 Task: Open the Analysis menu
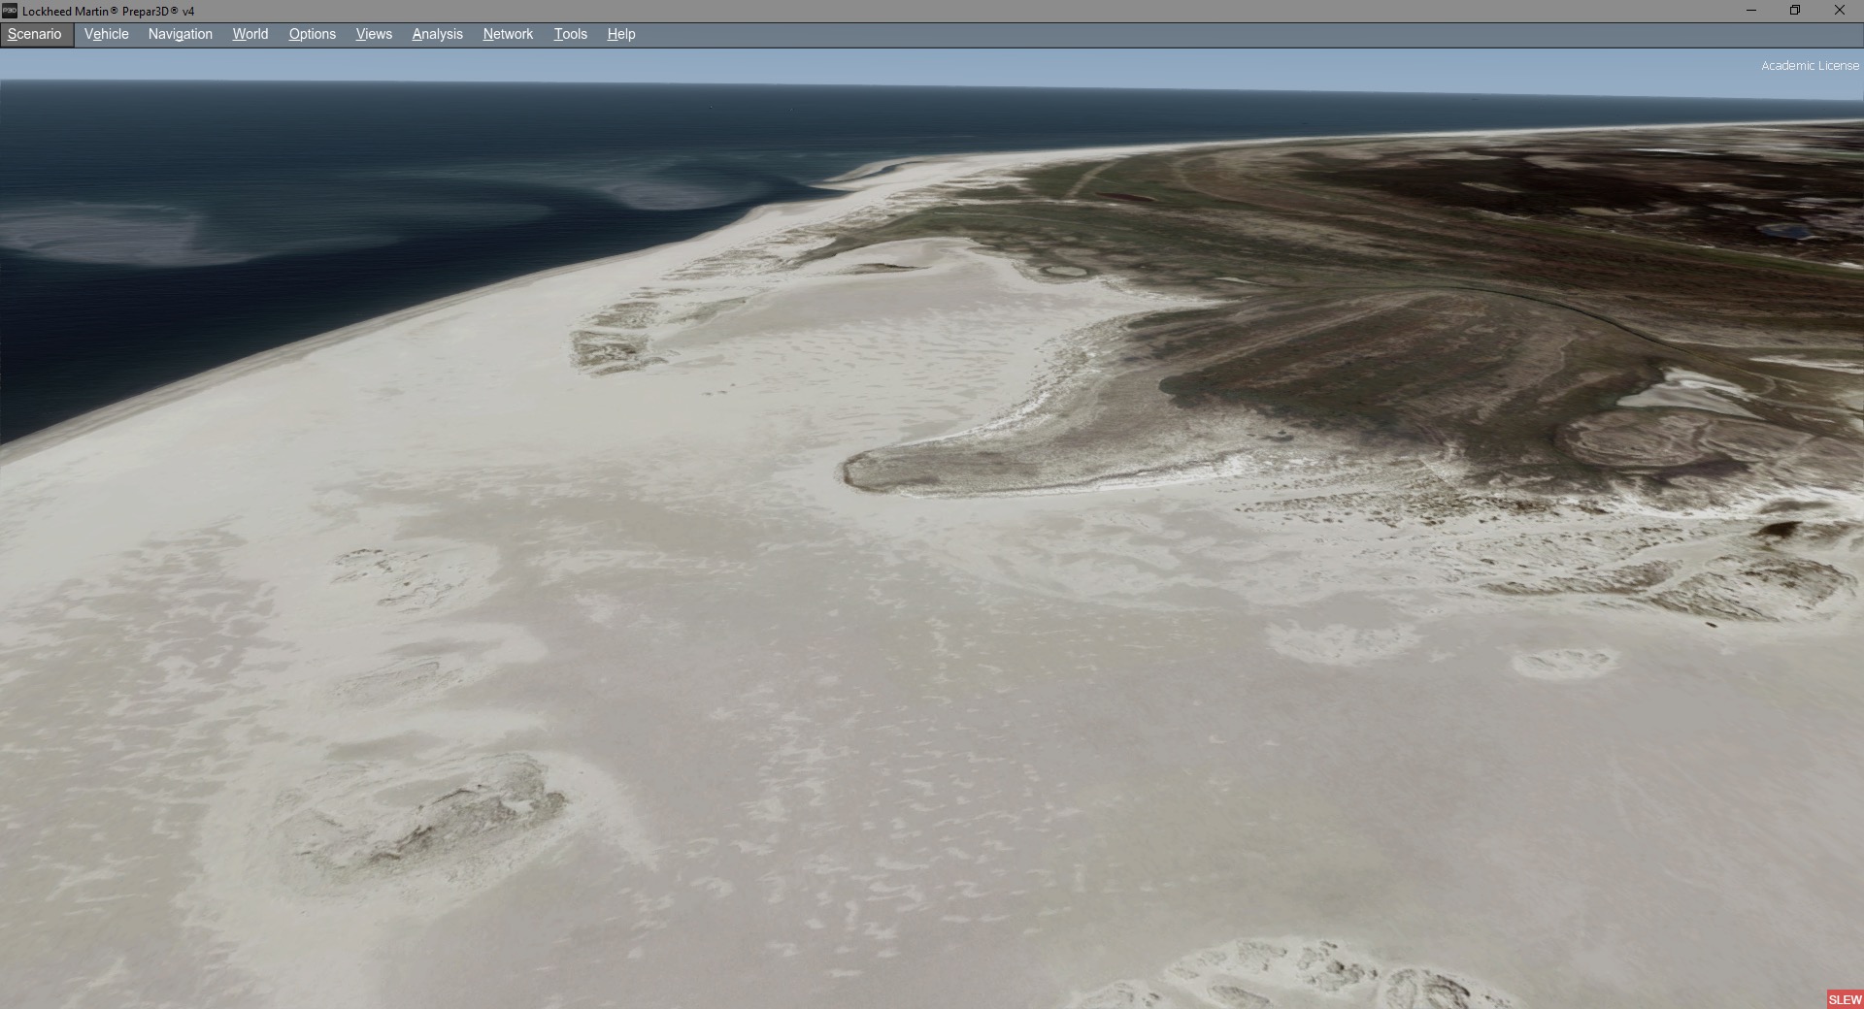437,34
